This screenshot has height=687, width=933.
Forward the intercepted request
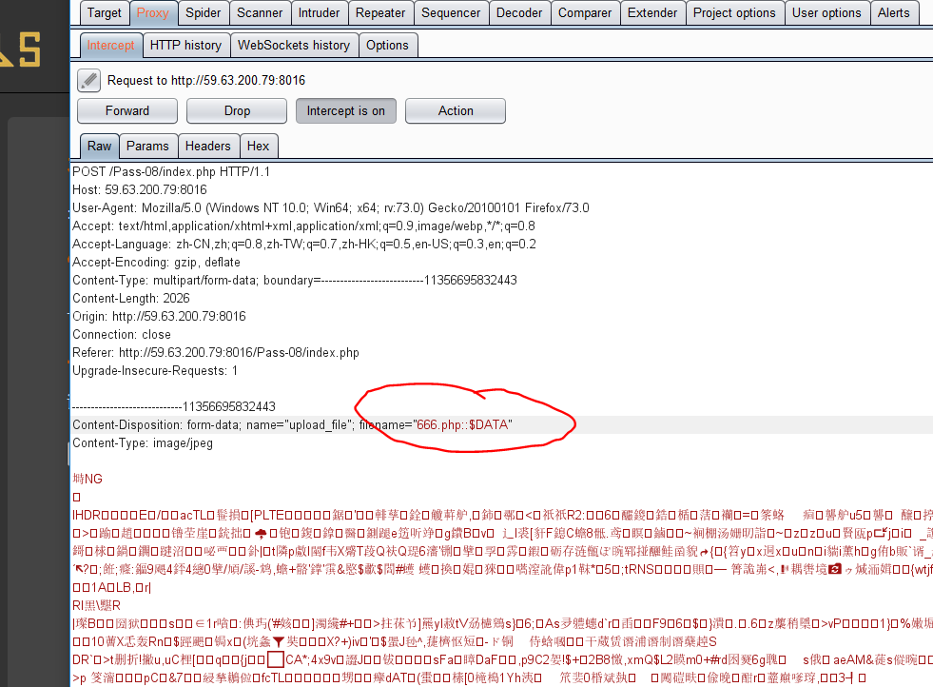click(x=127, y=110)
